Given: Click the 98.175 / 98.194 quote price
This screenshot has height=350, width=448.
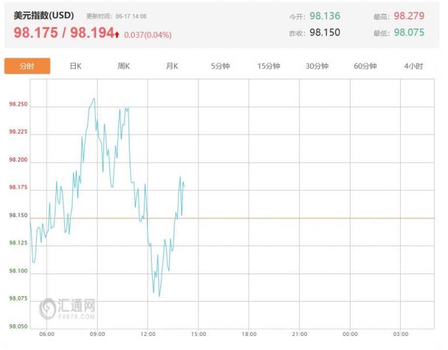Looking at the screenshot, I should click(64, 32).
